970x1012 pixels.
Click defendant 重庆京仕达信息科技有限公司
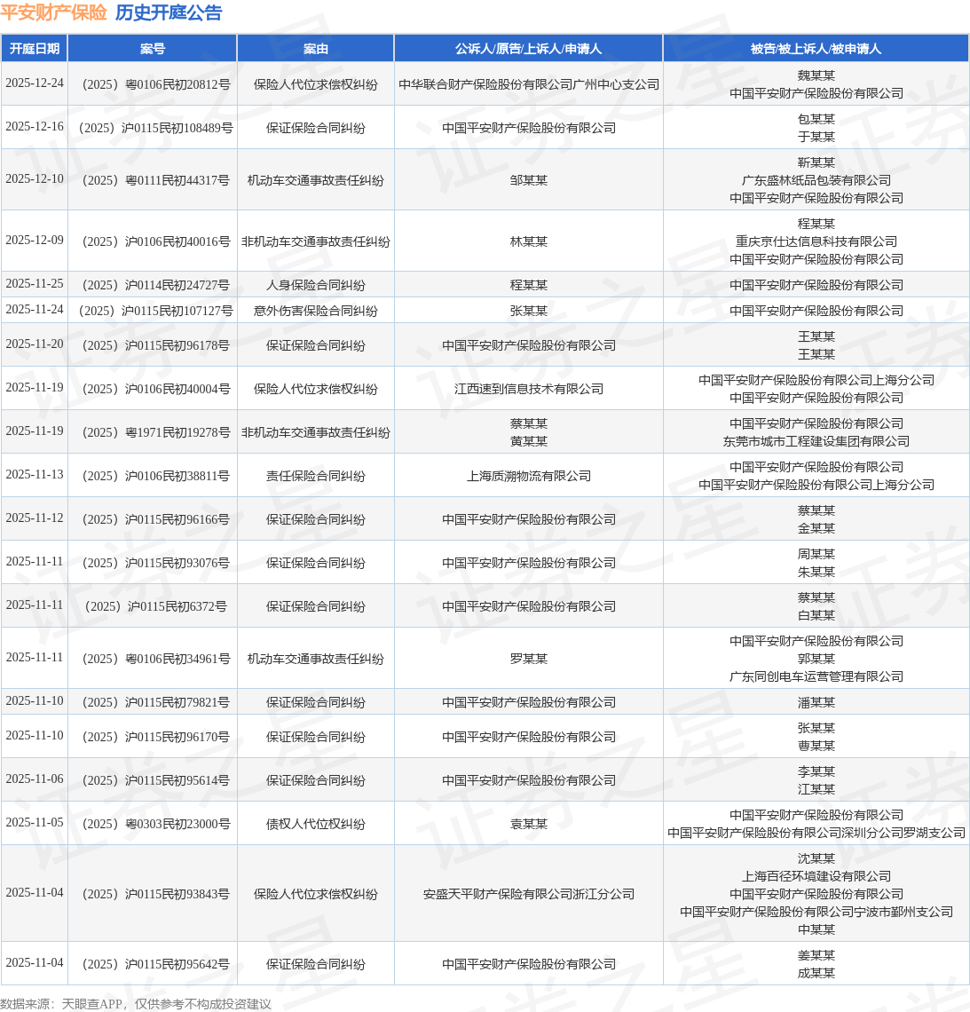(816, 241)
